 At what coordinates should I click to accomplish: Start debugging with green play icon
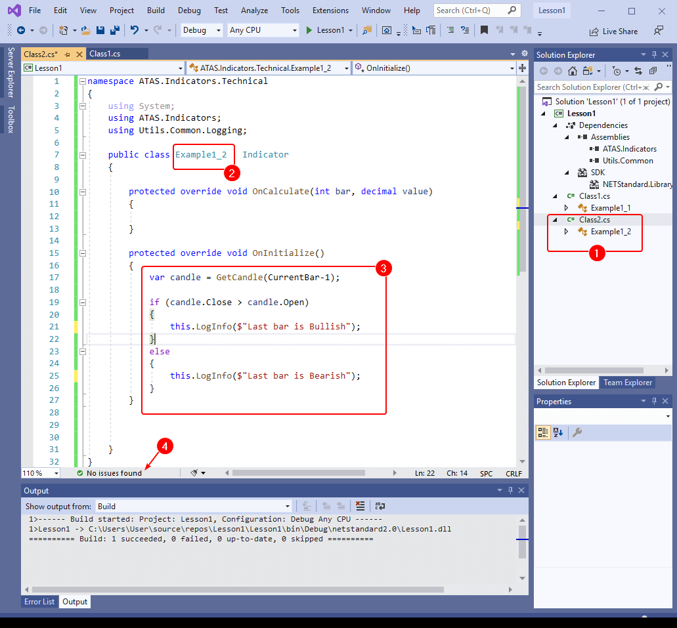click(x=310, y=30)
